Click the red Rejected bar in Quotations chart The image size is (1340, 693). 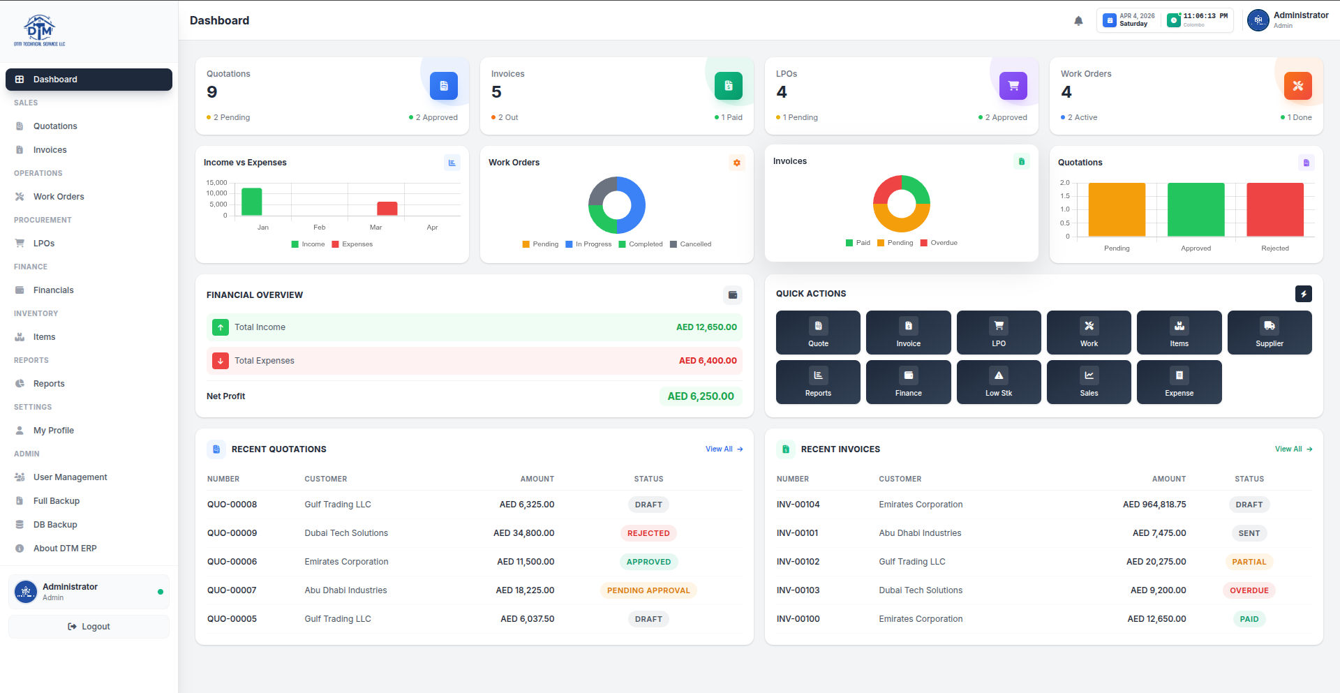pos(1275,209)
